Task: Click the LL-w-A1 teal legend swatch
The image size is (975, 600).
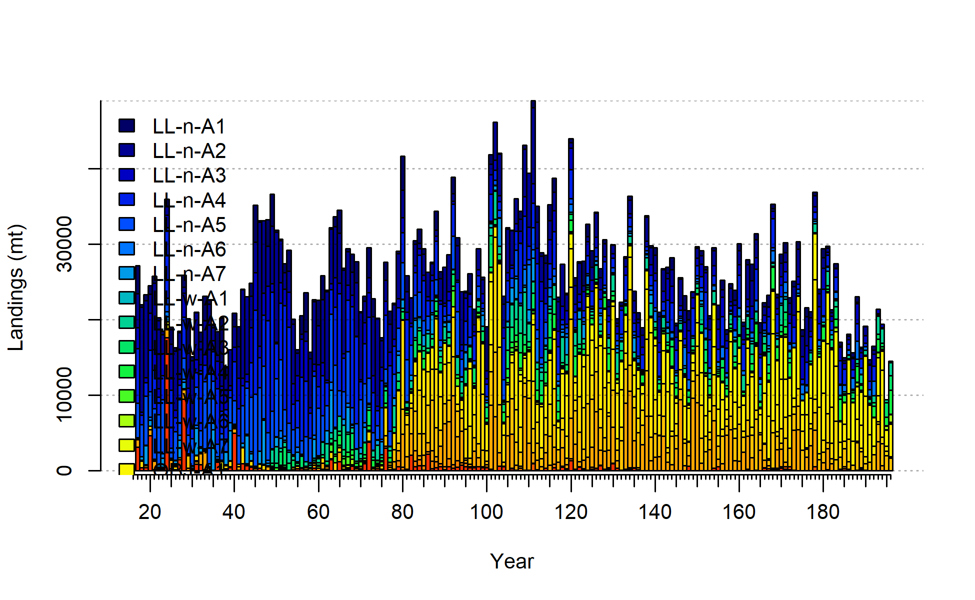Action: [126, 297]
